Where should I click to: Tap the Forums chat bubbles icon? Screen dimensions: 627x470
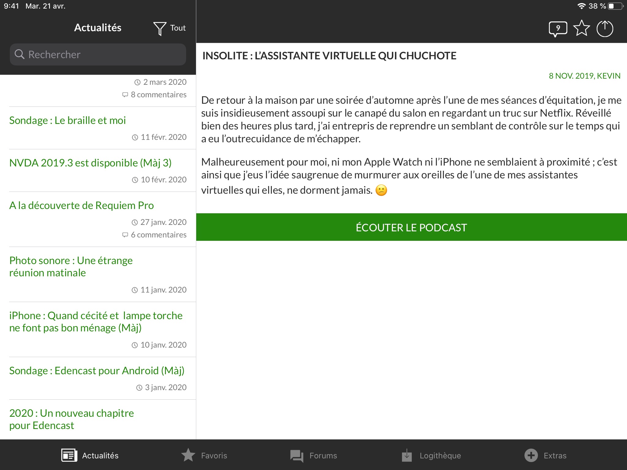pos(297,456)
